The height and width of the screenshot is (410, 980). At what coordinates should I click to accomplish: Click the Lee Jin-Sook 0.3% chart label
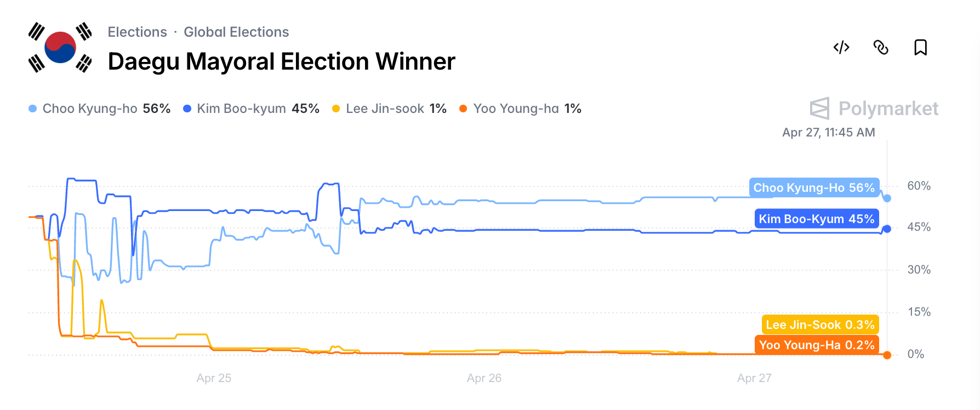pos(820,324)
